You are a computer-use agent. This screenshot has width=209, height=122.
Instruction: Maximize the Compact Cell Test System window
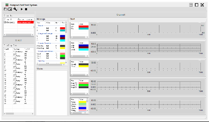tap(196, 5)
